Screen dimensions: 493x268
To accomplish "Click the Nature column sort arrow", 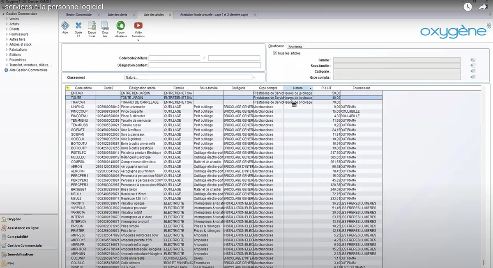I will (x=310, y=88).
